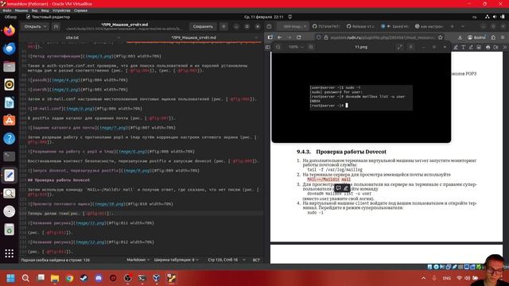Screen dimensions: 509x286
Task: Open Windows Start menu
Action: click(x=10, y=278)
